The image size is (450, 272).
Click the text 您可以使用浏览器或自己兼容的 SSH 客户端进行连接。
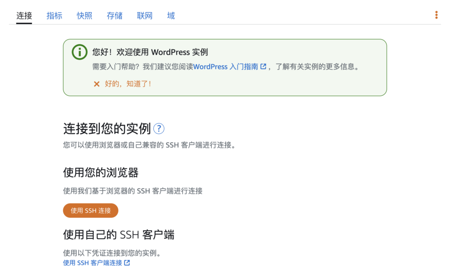[150, 145]
